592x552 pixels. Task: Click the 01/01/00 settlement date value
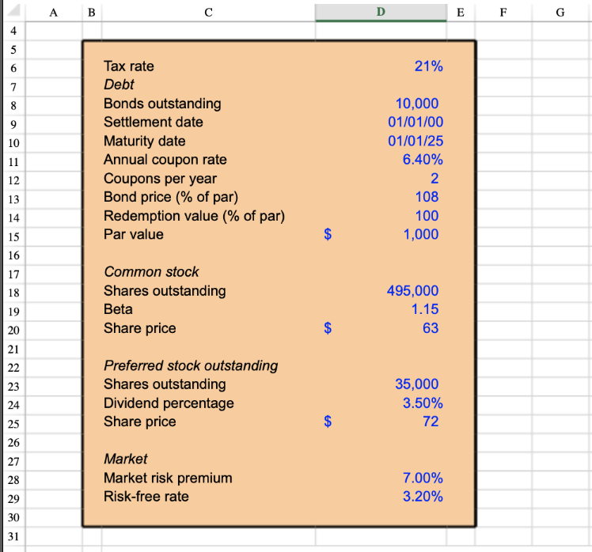(x=416, y=122)
